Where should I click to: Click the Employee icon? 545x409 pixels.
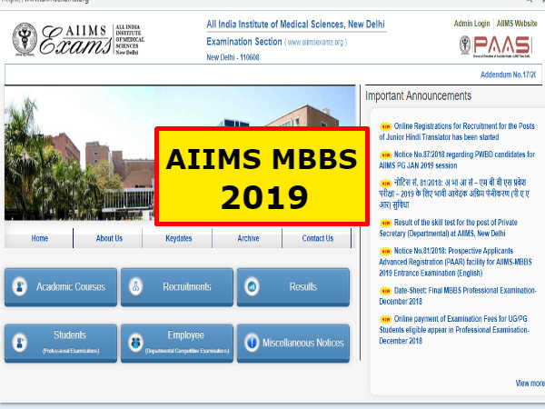point(136,343)
